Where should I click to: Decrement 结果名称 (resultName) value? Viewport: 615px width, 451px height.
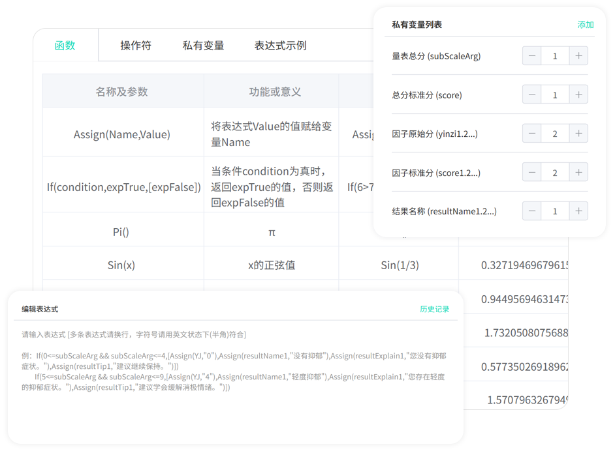tap(531, 211)
